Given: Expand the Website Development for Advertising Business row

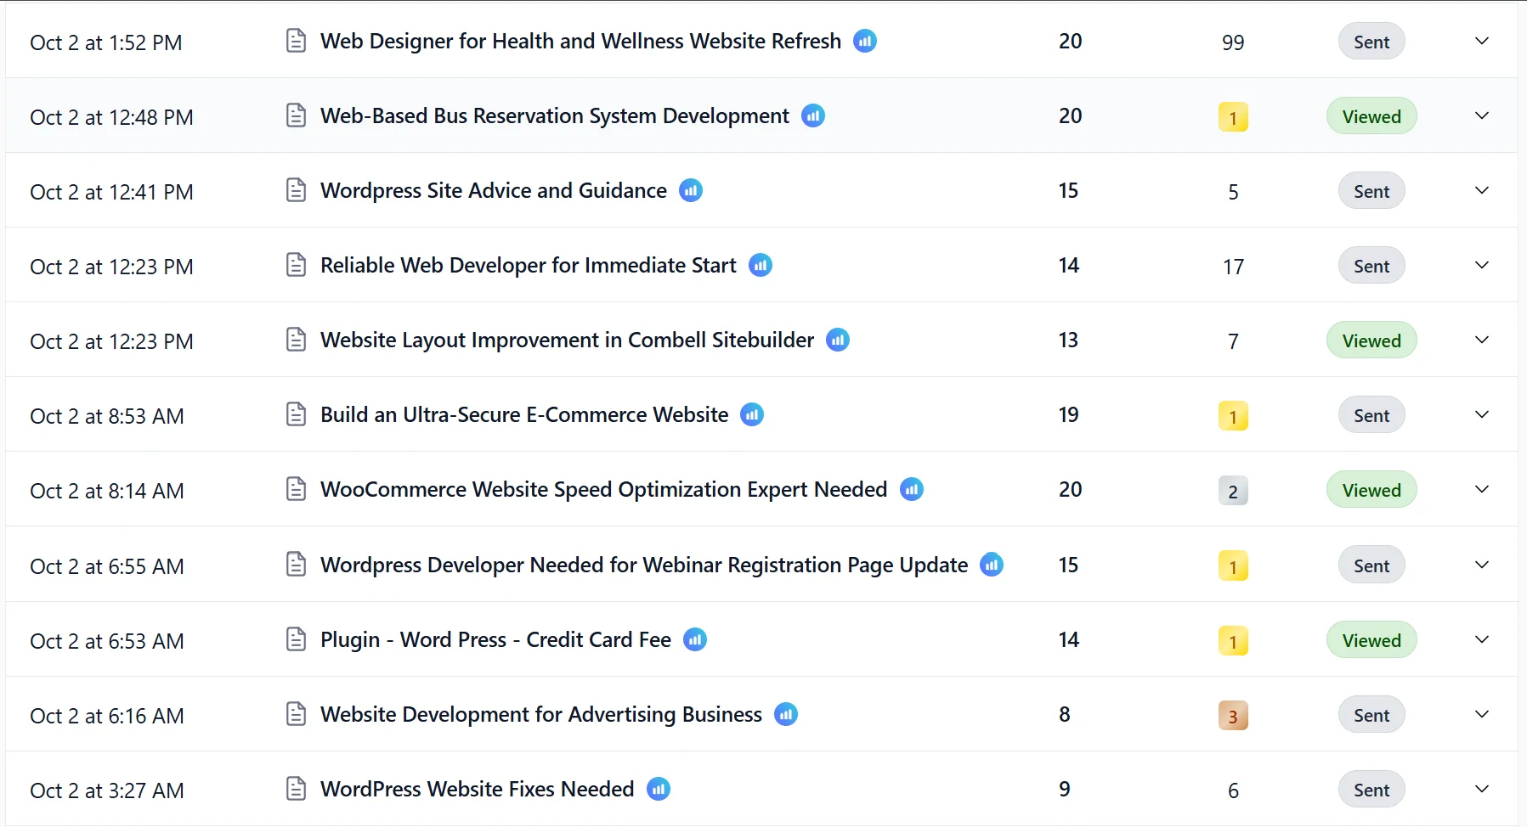Looking at the screenshot, I should 1482,715.
